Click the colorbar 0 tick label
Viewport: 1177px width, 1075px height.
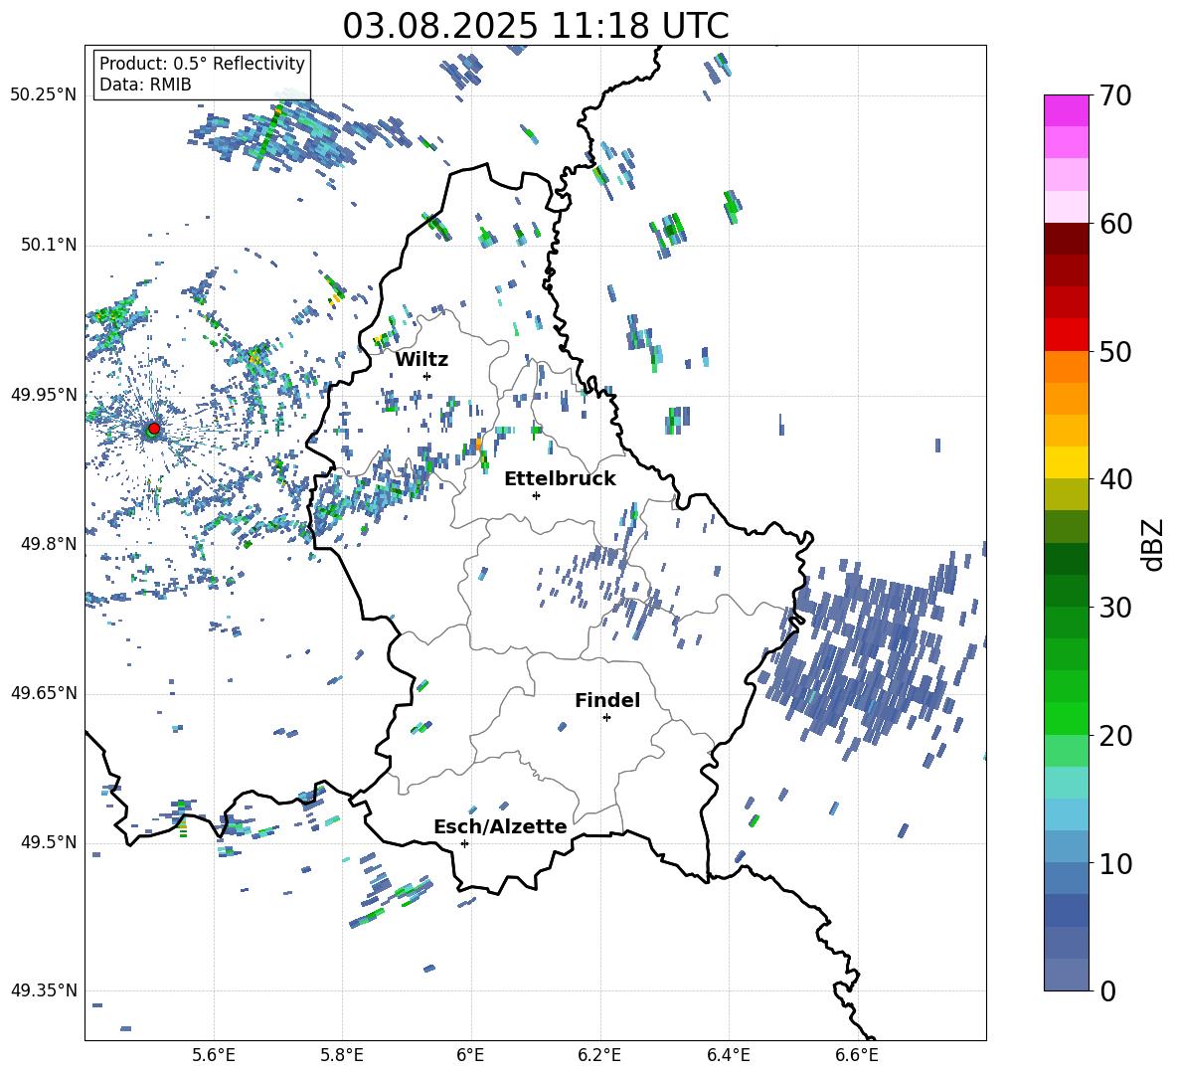(1107, 990)
